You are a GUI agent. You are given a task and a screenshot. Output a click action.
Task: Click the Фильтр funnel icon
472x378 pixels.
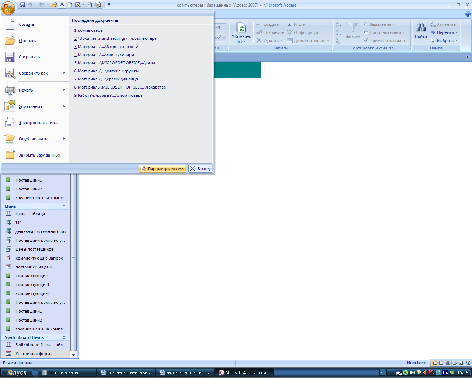click(x=353, y=28)
